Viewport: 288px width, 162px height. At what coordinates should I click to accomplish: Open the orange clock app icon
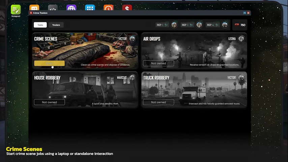(108, 8)
